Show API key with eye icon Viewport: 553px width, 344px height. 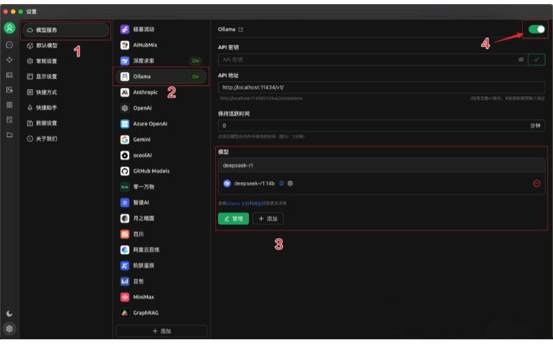(x=521, y=60)
